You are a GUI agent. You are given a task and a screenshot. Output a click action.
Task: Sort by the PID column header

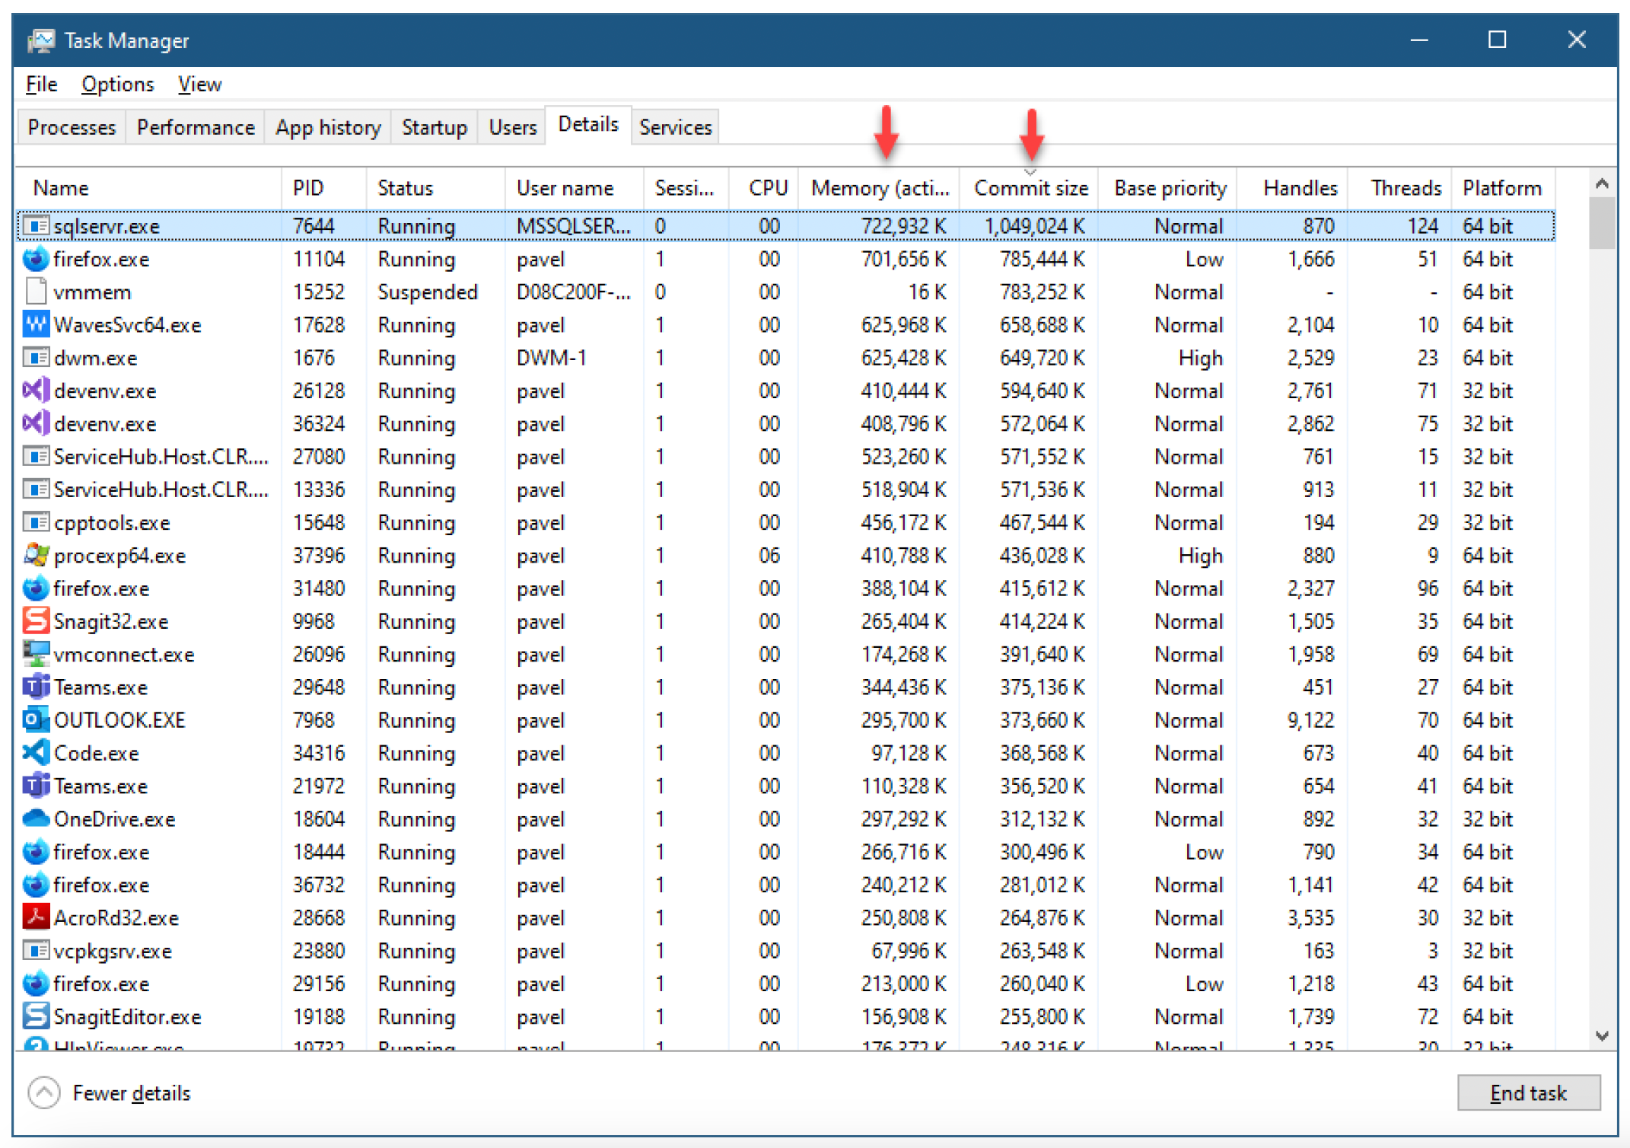pos(324,188)
